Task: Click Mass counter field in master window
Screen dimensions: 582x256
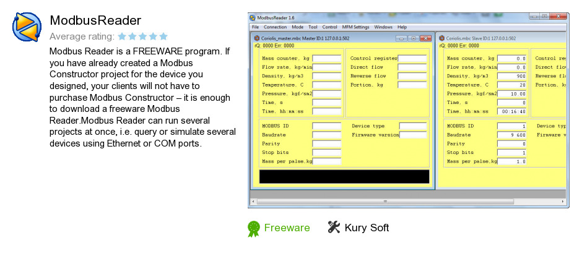Action: (x=327, y=59)
